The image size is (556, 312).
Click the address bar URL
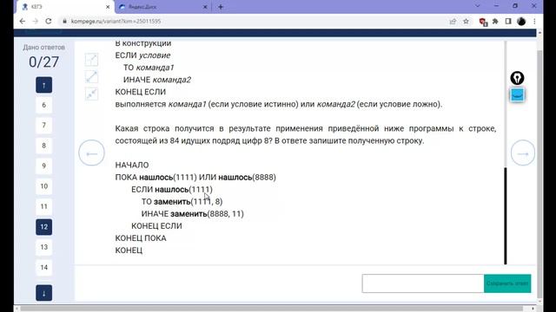(116, 21)
